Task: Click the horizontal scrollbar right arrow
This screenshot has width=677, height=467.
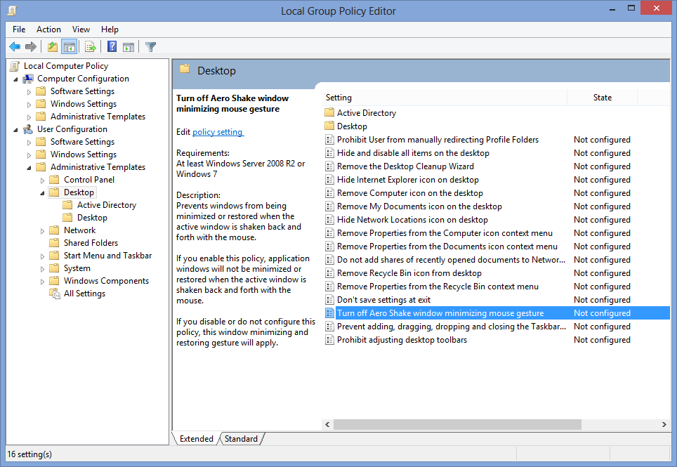Action: pyautogui.click(x=664, y=425)
